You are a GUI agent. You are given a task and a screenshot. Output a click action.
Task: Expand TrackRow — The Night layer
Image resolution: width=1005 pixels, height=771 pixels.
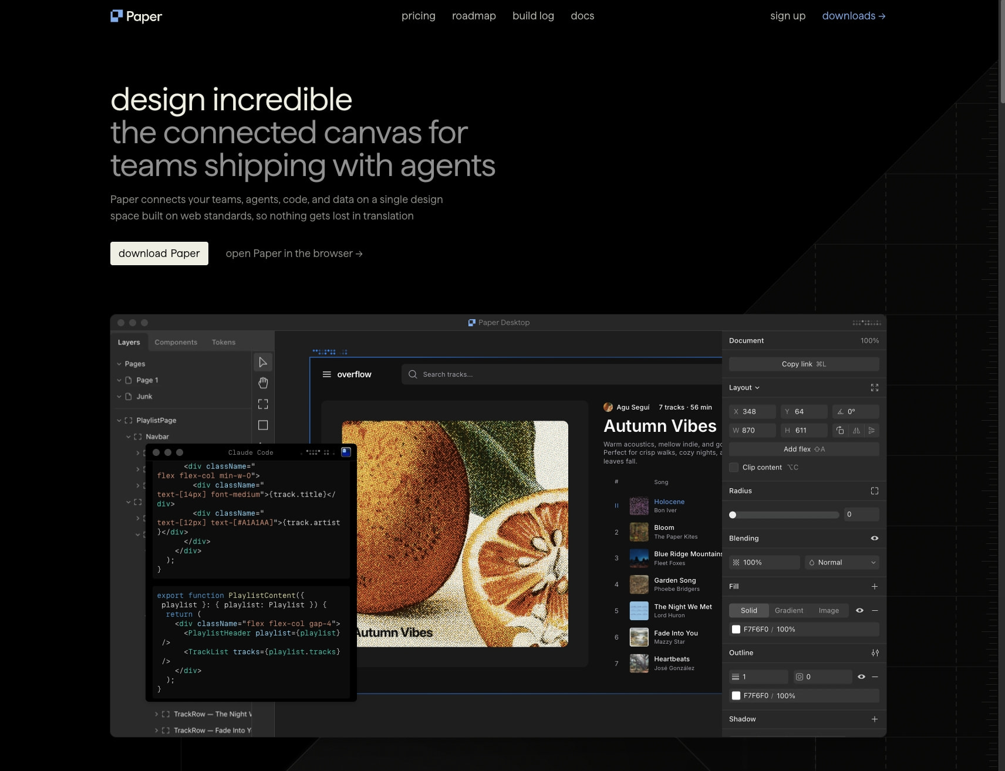pyautogui.click(x=156, y=715)
